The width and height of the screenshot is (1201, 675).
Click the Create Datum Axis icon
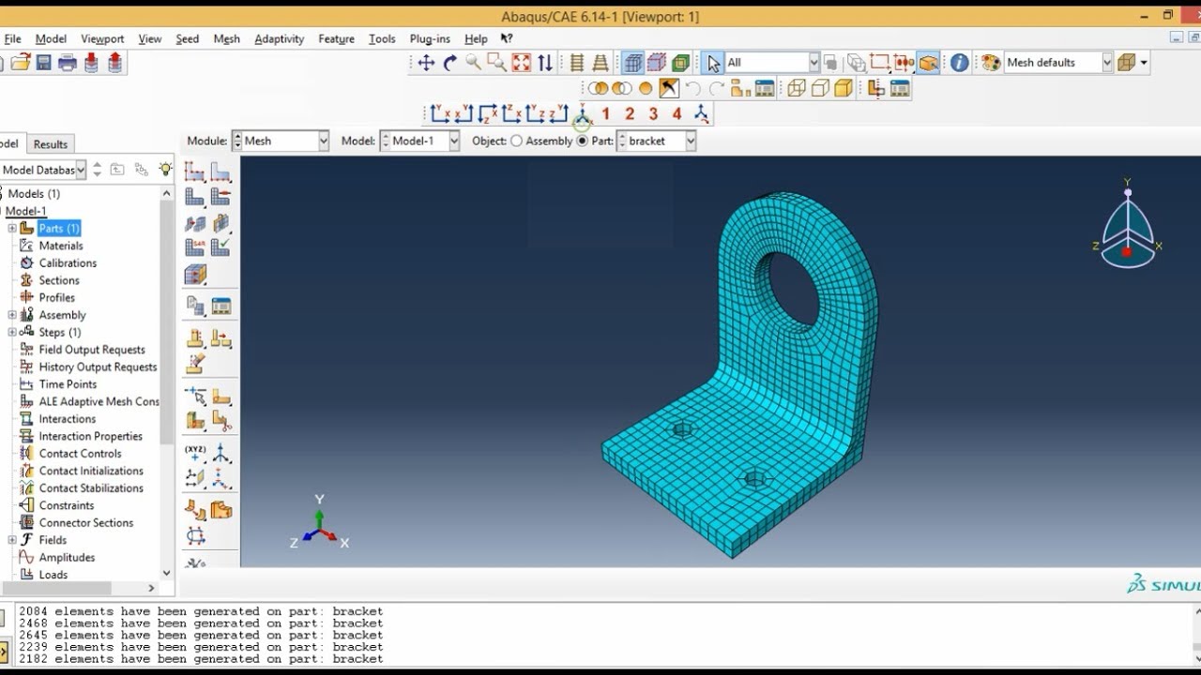(x=220, y=453)
